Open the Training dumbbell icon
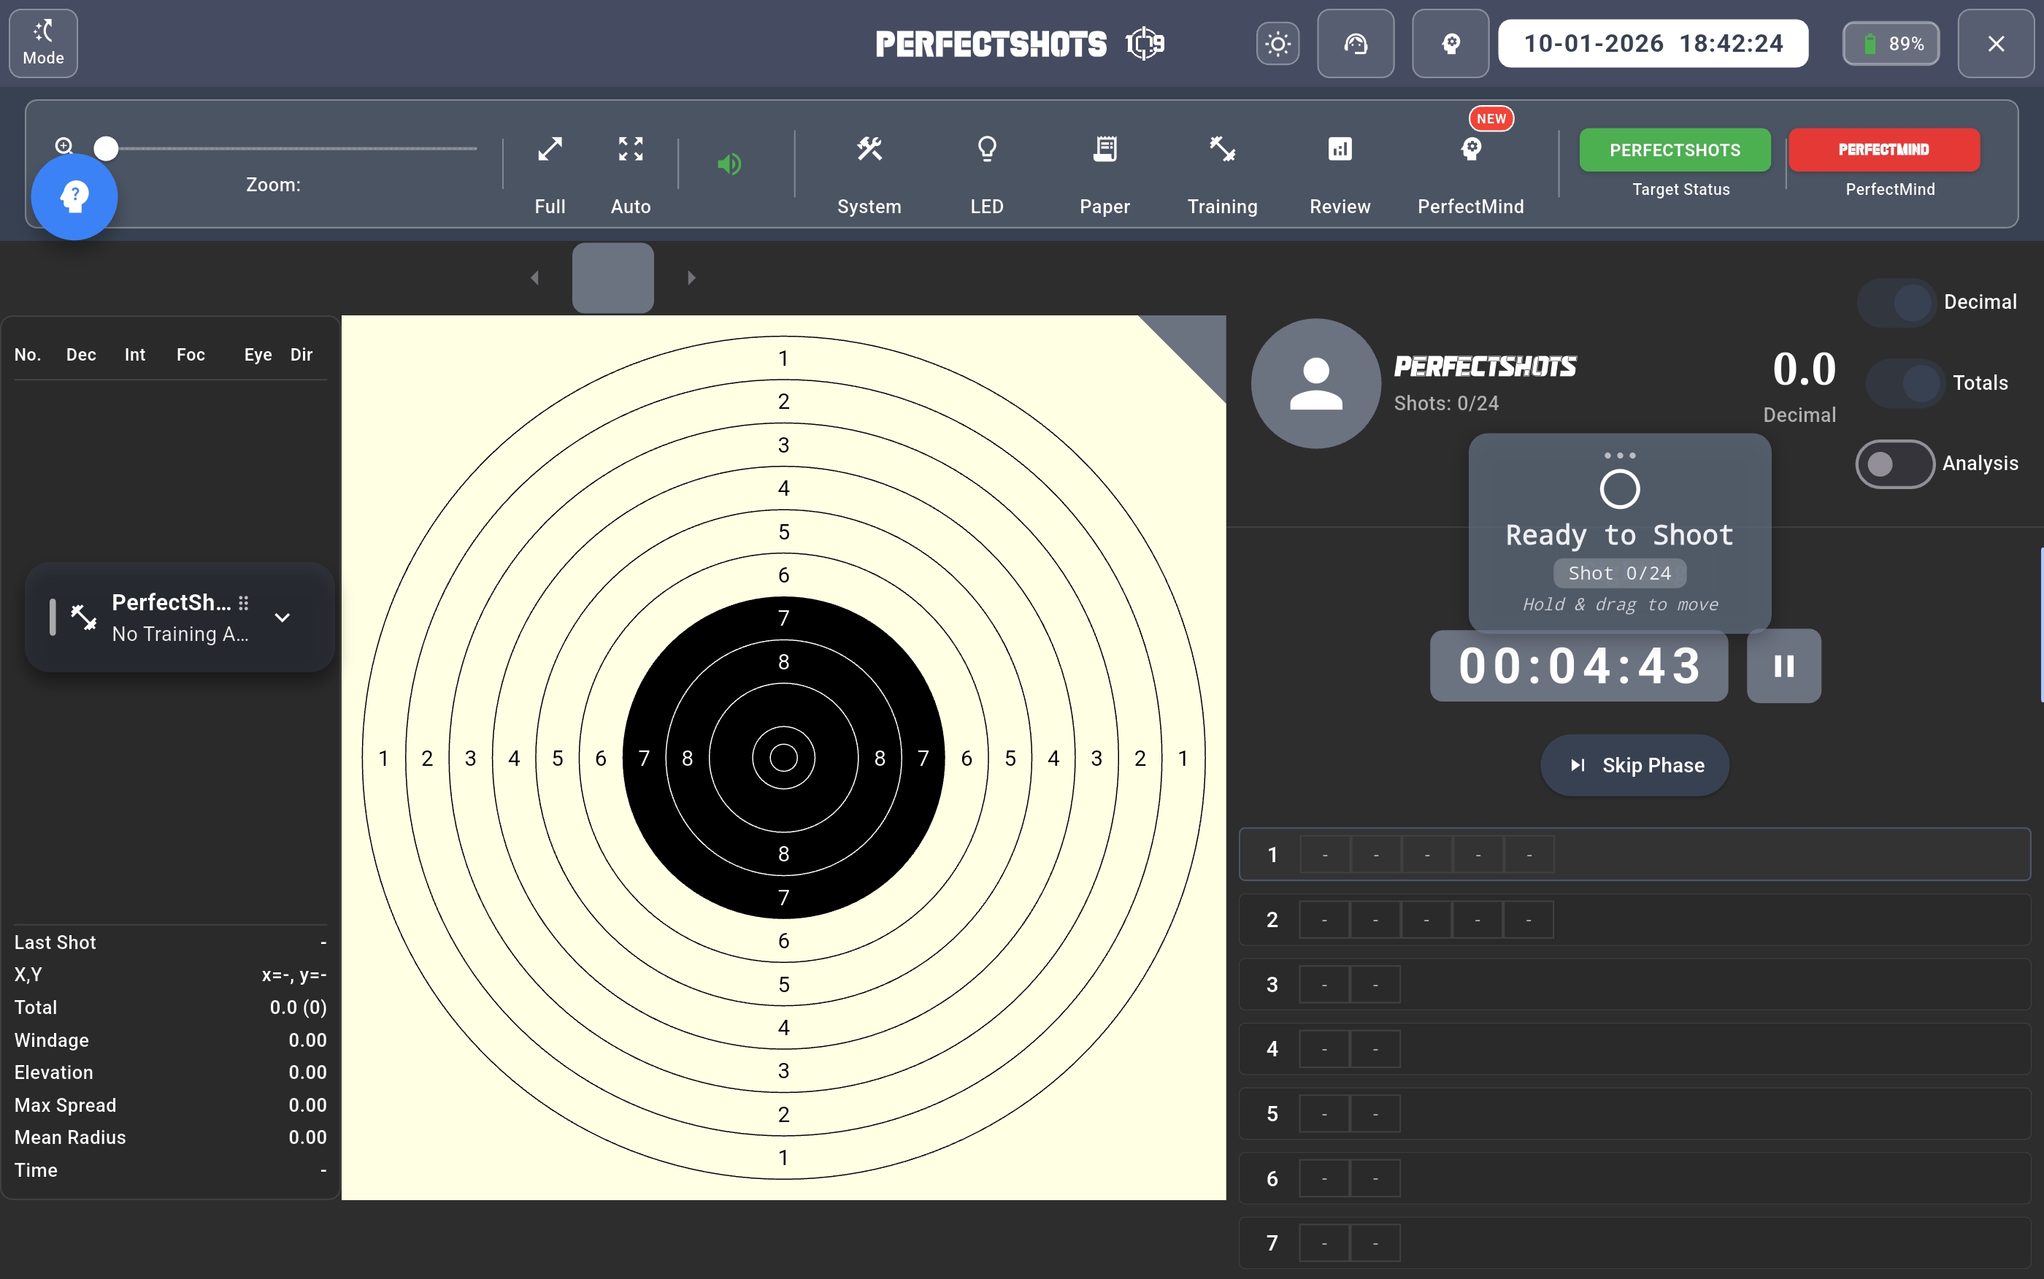2044x1279 pixels. coord(1222,150)
